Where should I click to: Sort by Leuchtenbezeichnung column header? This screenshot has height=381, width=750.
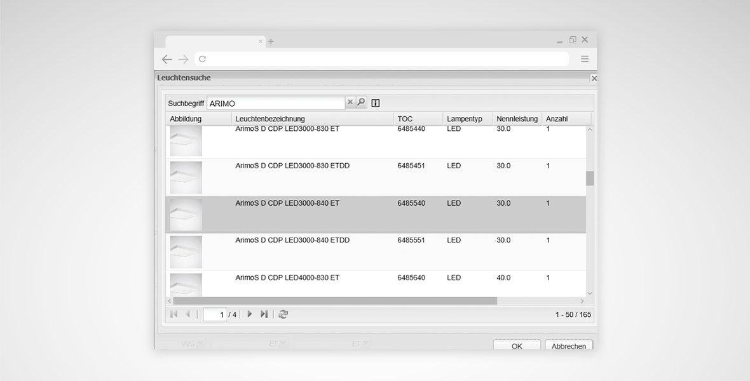(312, 119)
